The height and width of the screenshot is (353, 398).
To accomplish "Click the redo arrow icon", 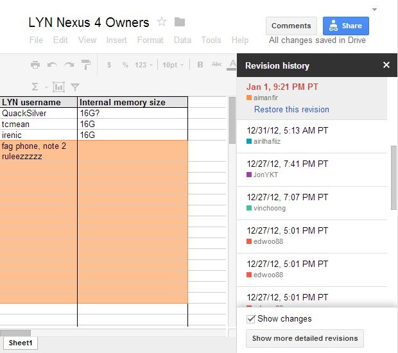I will (69, 65).
